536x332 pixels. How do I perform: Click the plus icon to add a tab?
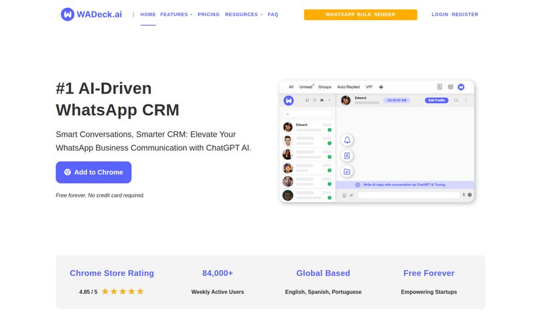coord(381,87)
